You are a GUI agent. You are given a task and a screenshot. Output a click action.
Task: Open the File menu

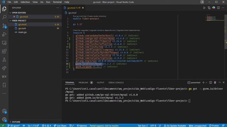coord(9,2)
